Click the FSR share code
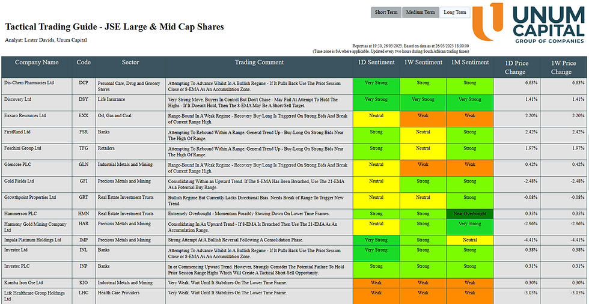Viewport: 589px width, 304px height. click(x=84, y=132)
